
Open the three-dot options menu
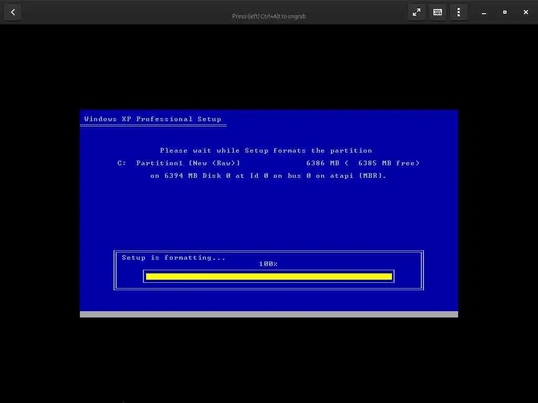click(x=458, y=13)
